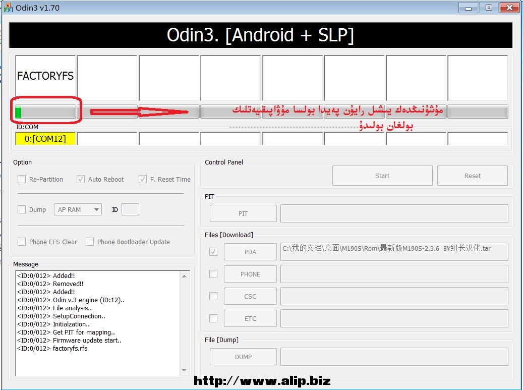Click the FACTORYFS status box
The height and width of the screenshot is (390, 523).
(45, 78)
